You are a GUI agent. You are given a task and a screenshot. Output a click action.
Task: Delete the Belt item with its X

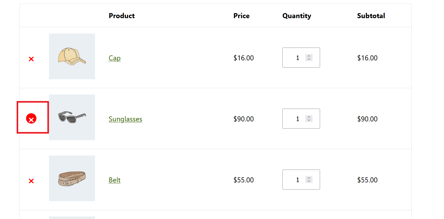click(x=31, y=181)
